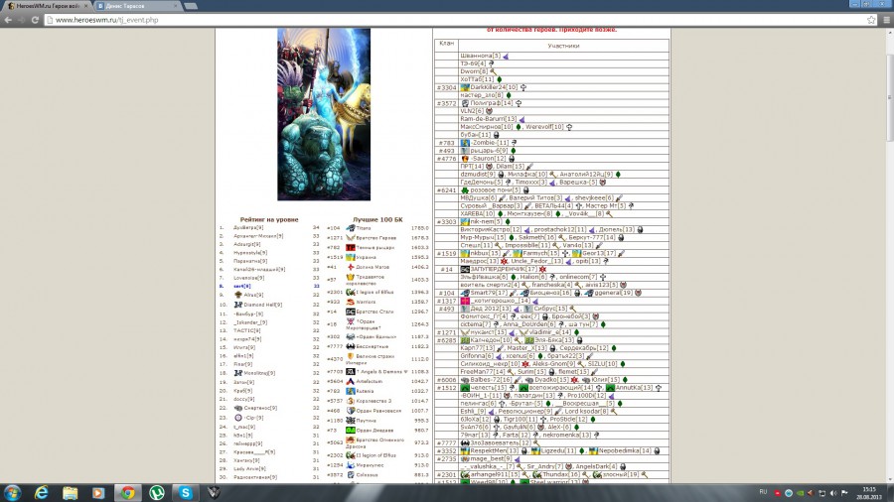The height and width of the screenshot is (502, 894).
Task: Bookmark the page with the star icon
Action: 871,20
